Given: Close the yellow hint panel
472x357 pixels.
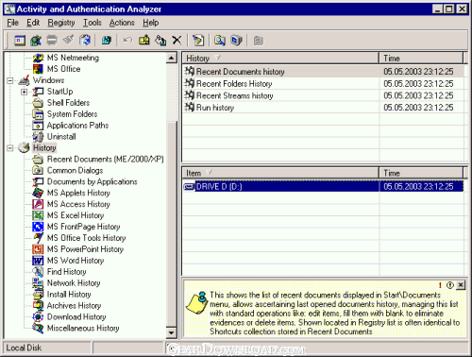Looking at the screenshot, I should (x=461, y=285).
